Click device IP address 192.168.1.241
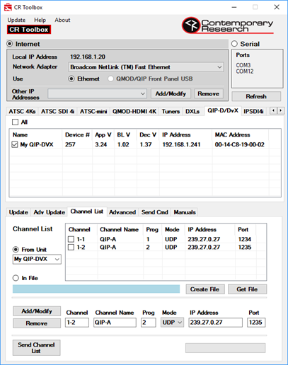 click(x=181, y=144)
